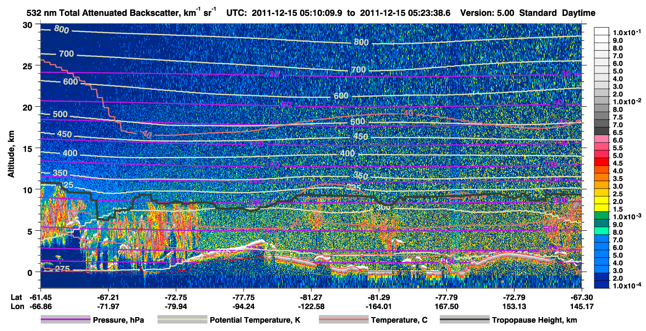
Task: Click the '275' potential temperature contour label
Action: 62,268
